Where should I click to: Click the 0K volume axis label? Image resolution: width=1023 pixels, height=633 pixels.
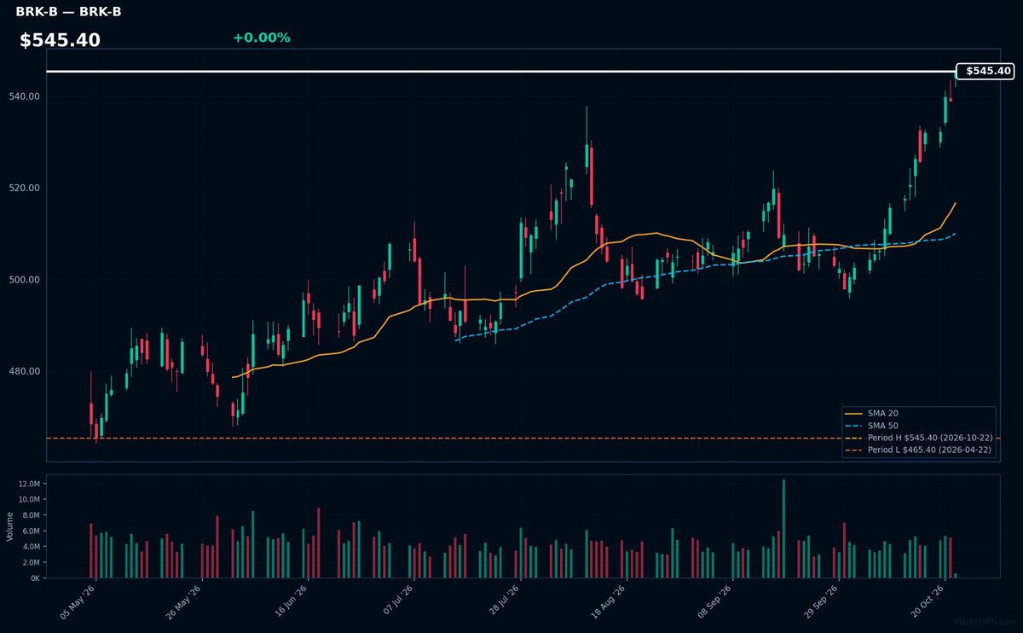tap(35, 578)
